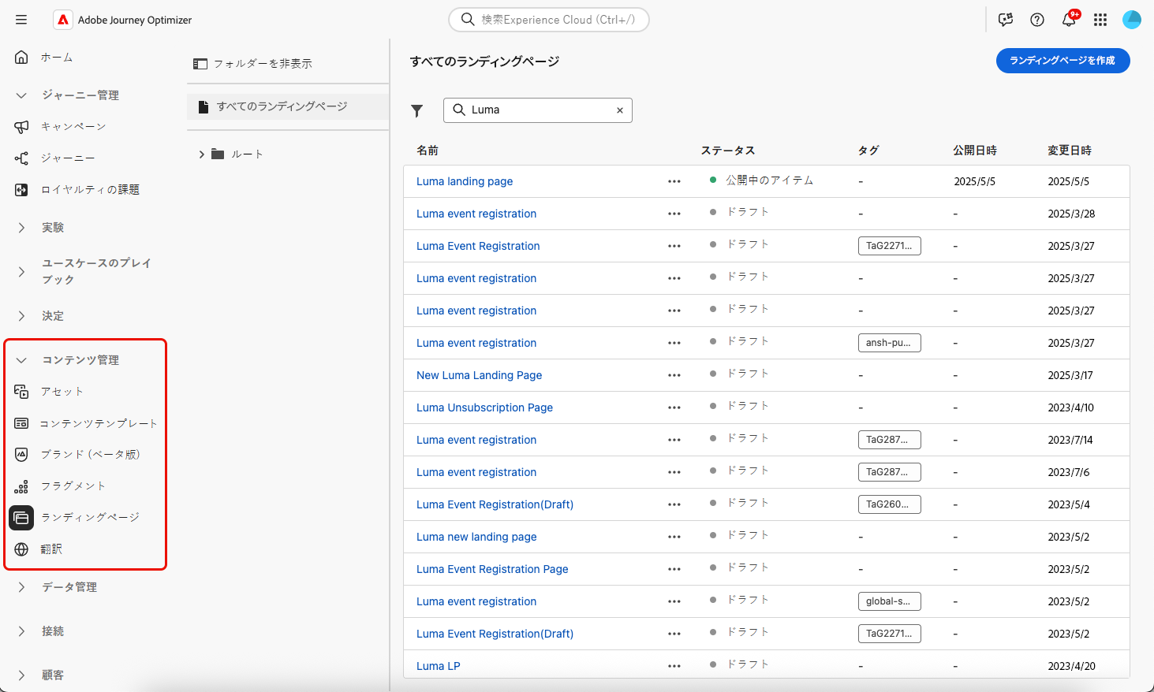Open コンテンツテンプレート menu item
Screen dimensions: 1154x692
coord(99,424)
